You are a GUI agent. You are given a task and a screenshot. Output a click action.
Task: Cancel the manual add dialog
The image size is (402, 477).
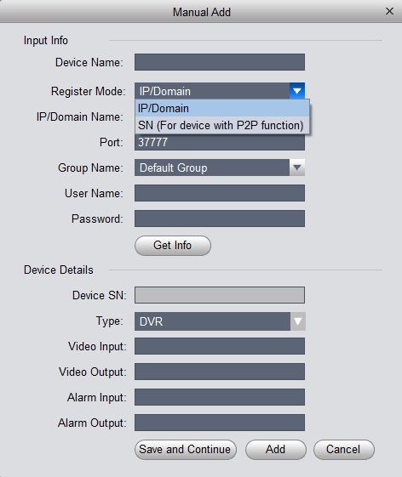tap(343, 449)
